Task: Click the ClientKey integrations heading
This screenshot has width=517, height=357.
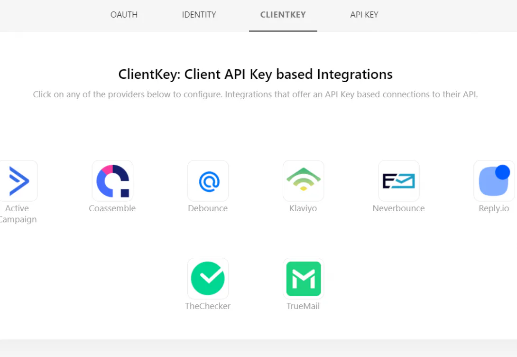Action: coord(256,74)
